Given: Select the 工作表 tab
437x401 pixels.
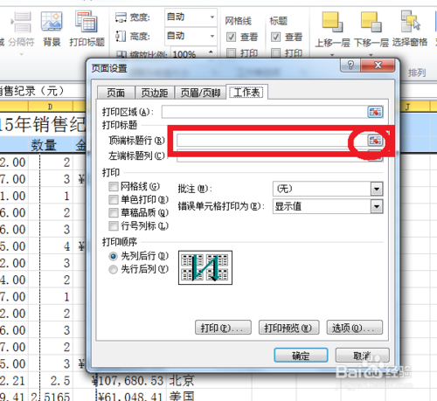Looking at the screenshot, I should tap(246, 93).
